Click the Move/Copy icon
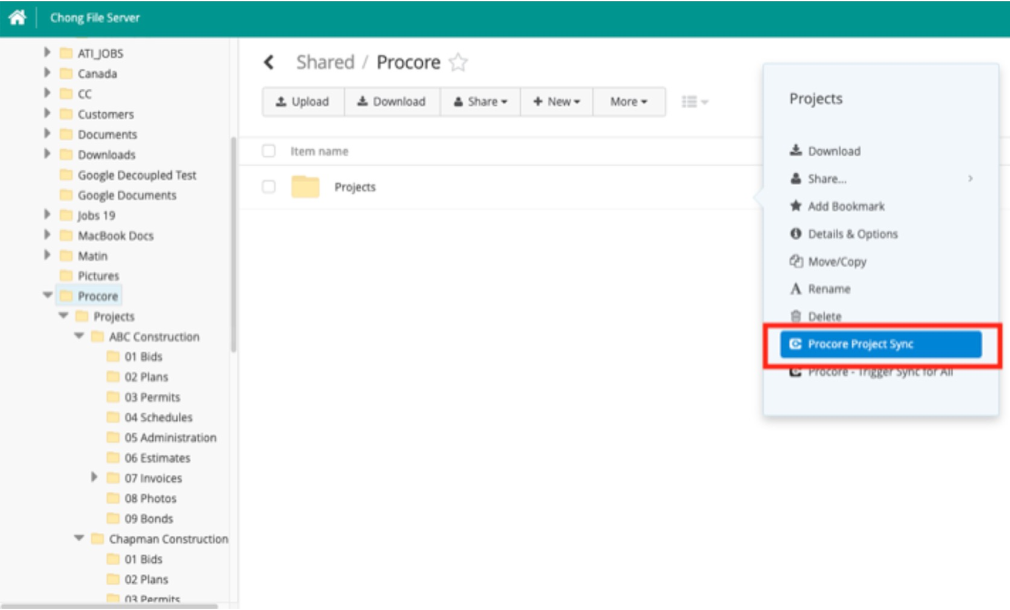Viewport: 1010px width, 610px height. pyautogui.click(x=796, y=261)
